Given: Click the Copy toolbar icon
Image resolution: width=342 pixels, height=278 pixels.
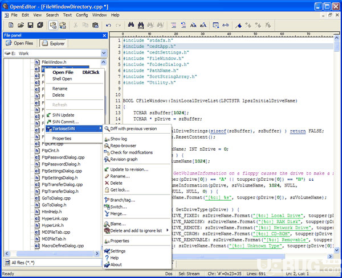Looking at the screenshot, I should 85,25.
